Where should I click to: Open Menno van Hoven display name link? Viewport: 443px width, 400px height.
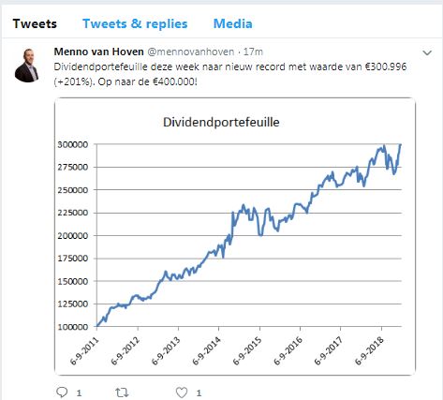pyautogui.click(x=98, y=52)
